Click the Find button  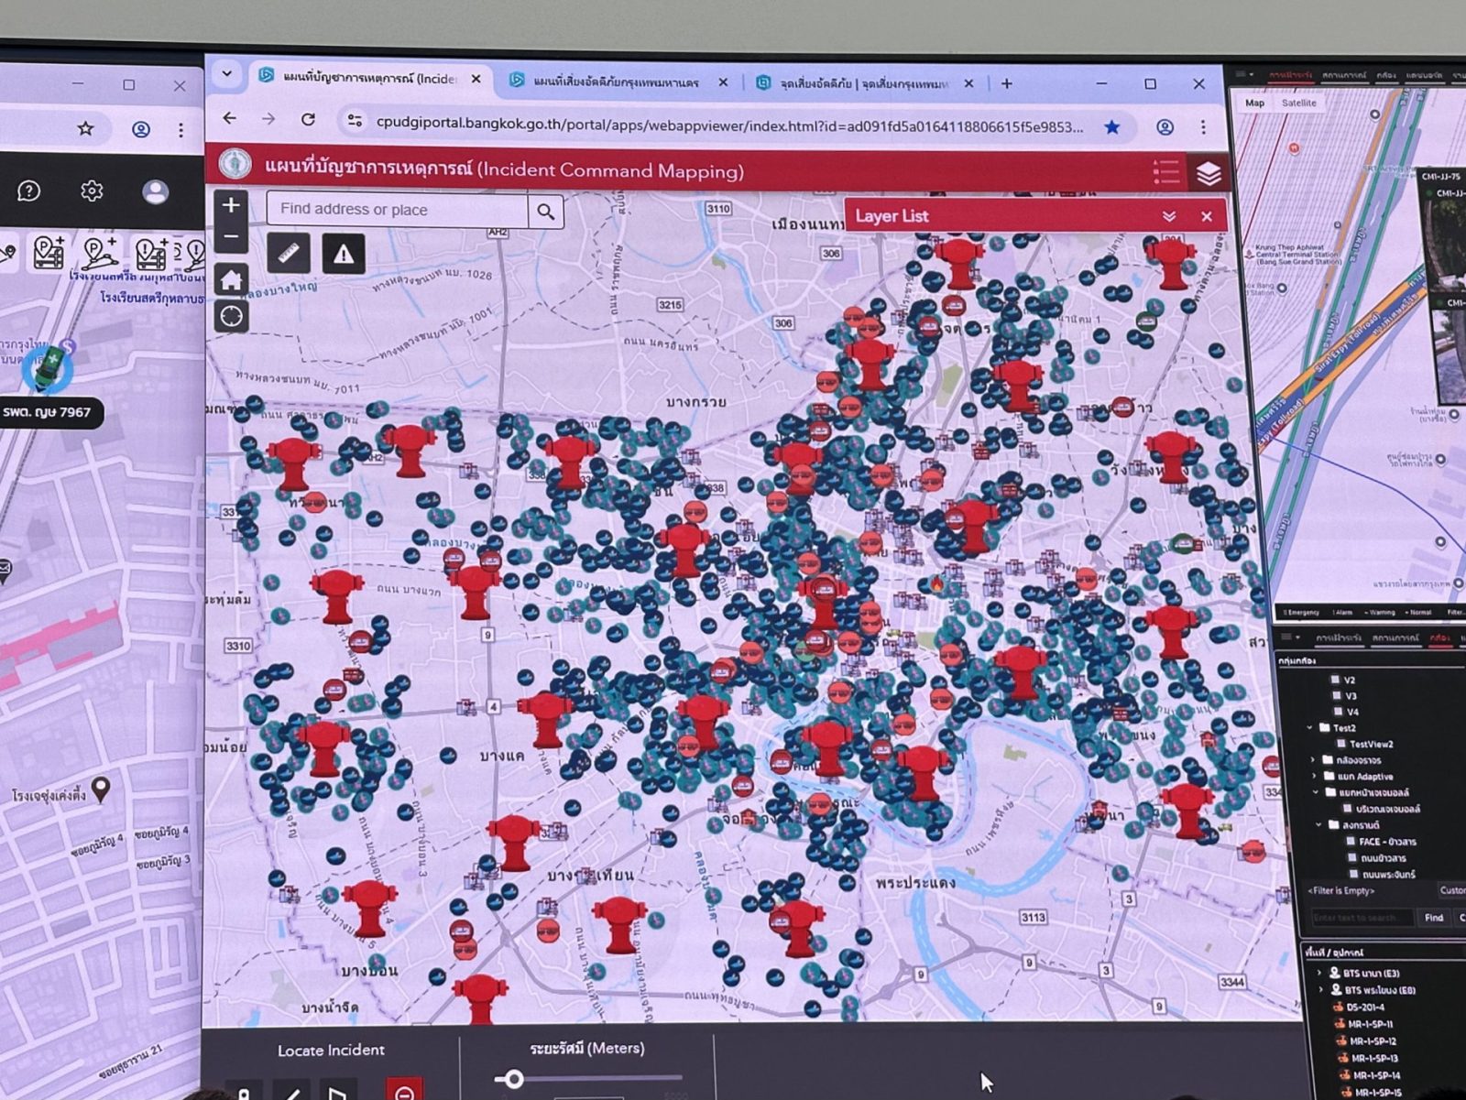click(x=1434, y=917)
